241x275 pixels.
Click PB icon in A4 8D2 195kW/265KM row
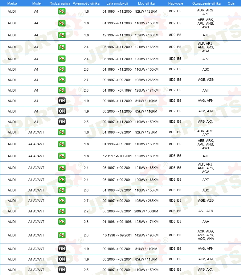tap(62, 80)
